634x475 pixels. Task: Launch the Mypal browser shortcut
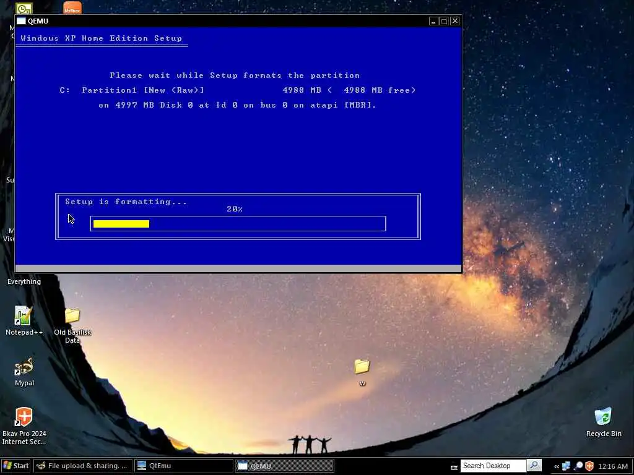pos(24,372)
